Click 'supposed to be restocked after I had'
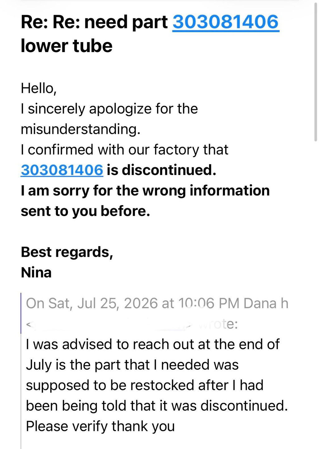This screenshot has height=449, width=319. click(x=145, y=385)
